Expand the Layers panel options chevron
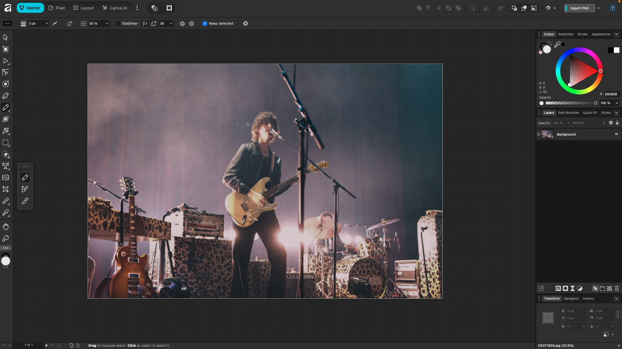622x349 pixels. click(616, 113)
